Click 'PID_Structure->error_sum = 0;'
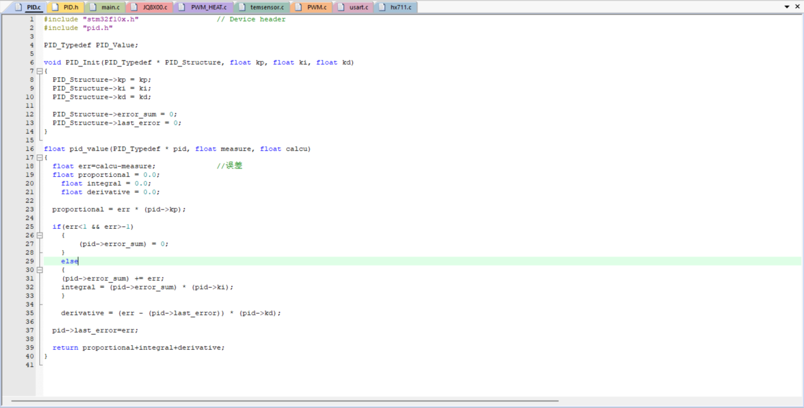 coord(115,115)
